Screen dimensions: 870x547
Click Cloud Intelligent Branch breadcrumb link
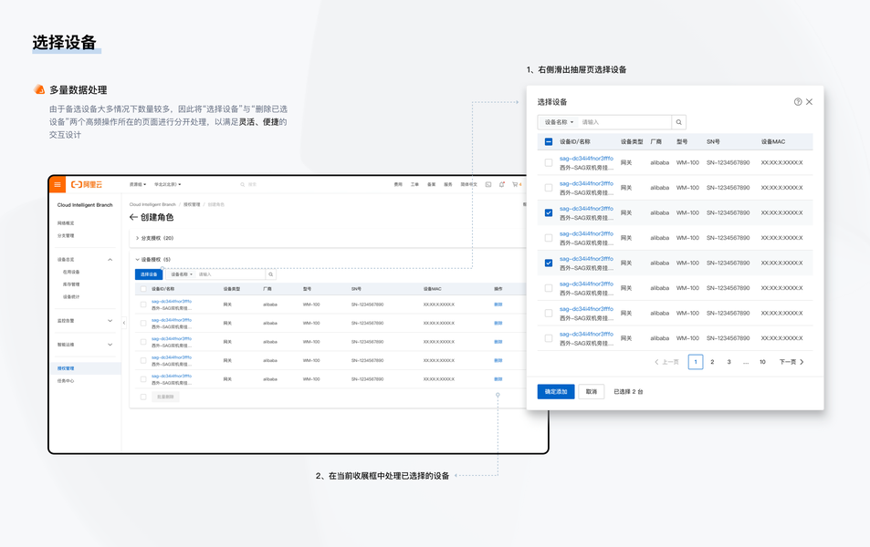(152, 204)
